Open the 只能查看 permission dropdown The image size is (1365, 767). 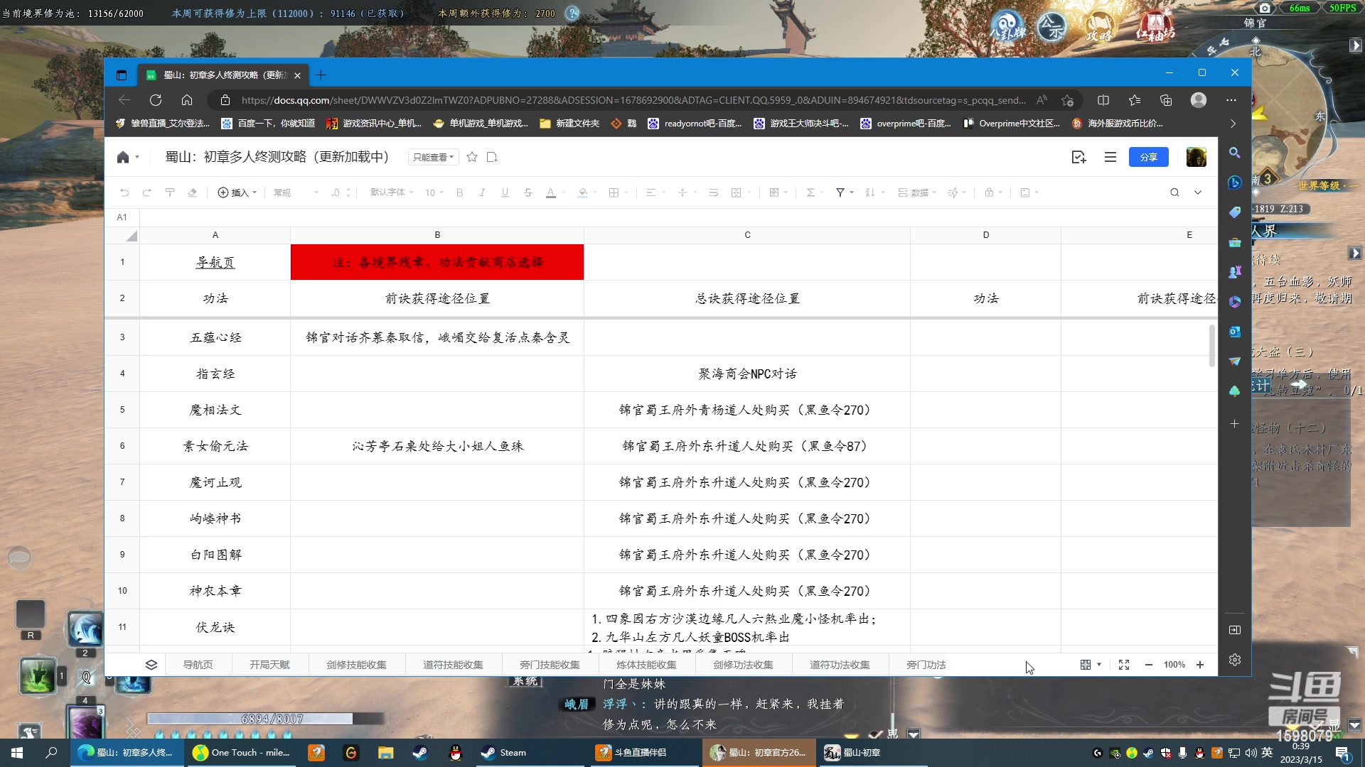[432, 157]
